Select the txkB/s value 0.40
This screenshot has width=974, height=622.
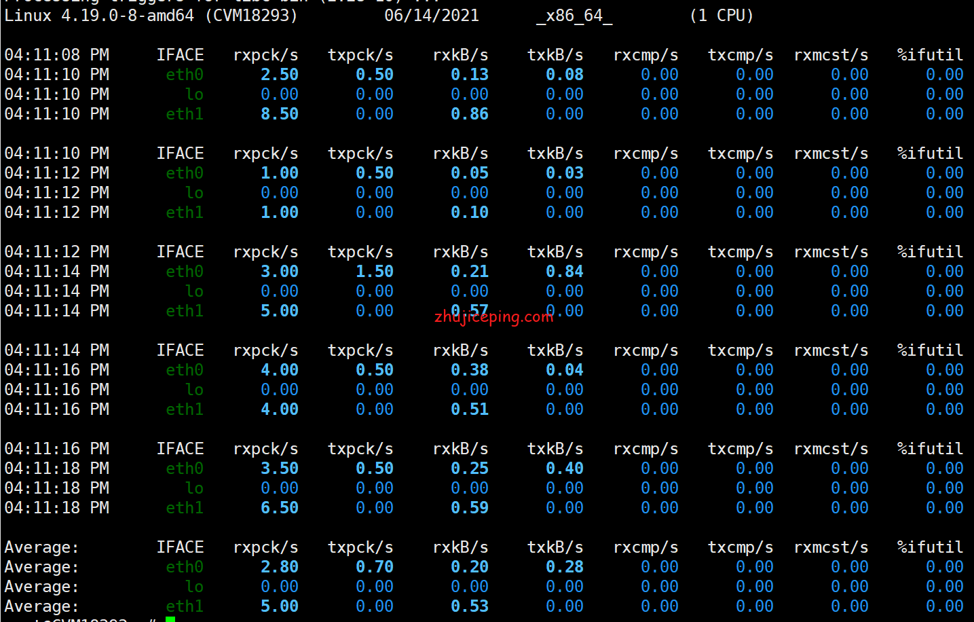coord(565,469)
